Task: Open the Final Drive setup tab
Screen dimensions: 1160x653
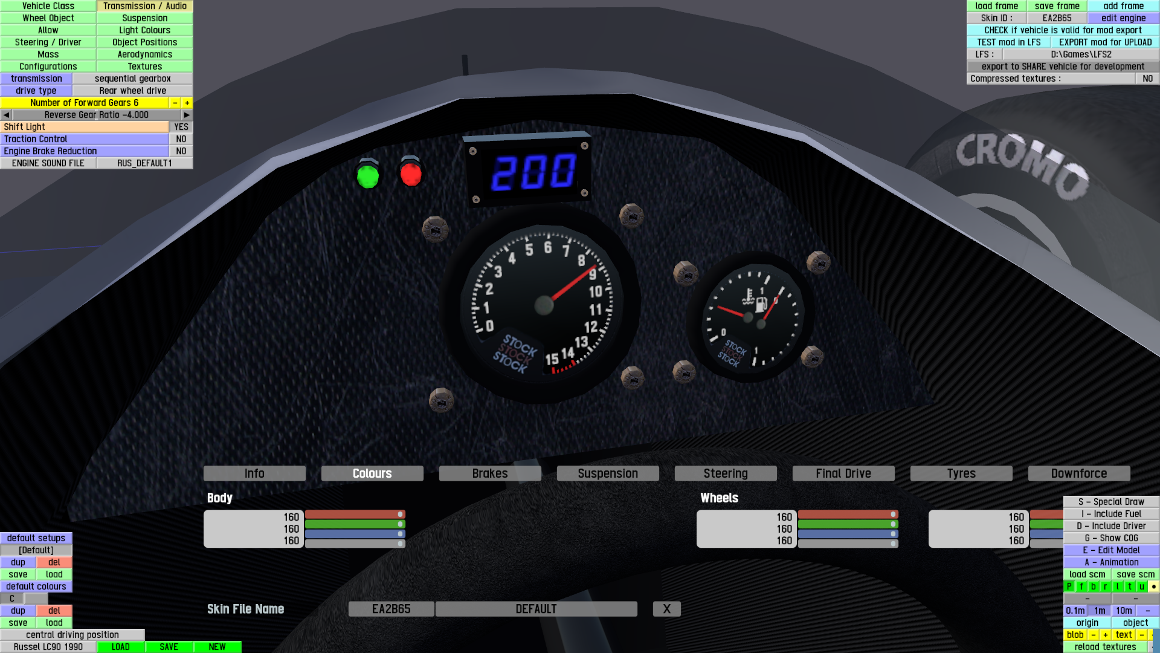Action: click(x=843, y=473)
